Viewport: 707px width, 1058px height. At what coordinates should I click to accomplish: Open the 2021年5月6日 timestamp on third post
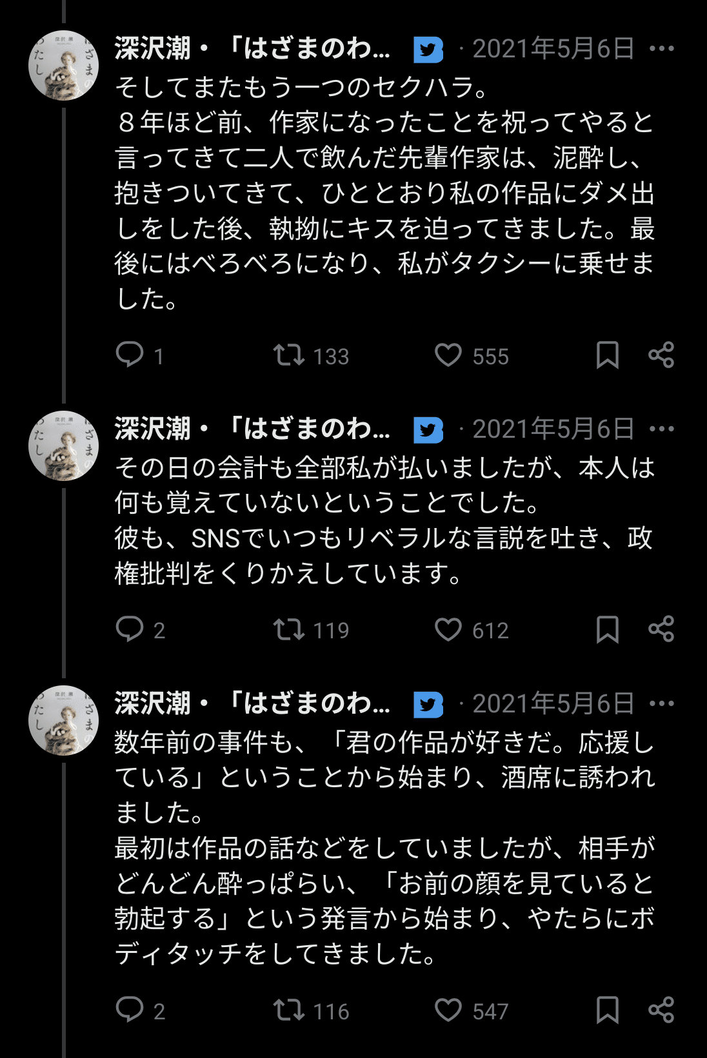(x=553, y=704)
